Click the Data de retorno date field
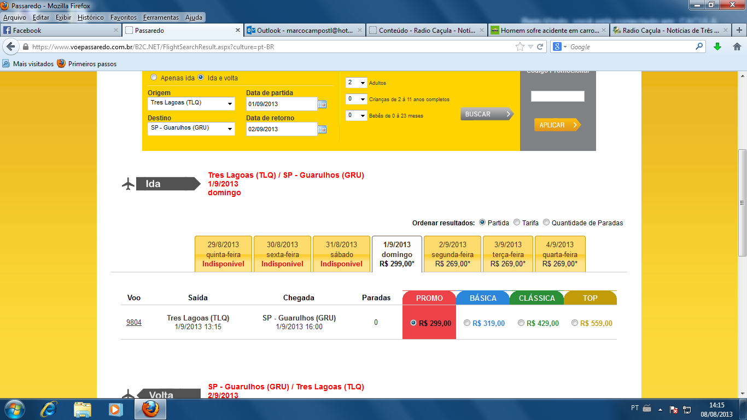 coord(282,129)
